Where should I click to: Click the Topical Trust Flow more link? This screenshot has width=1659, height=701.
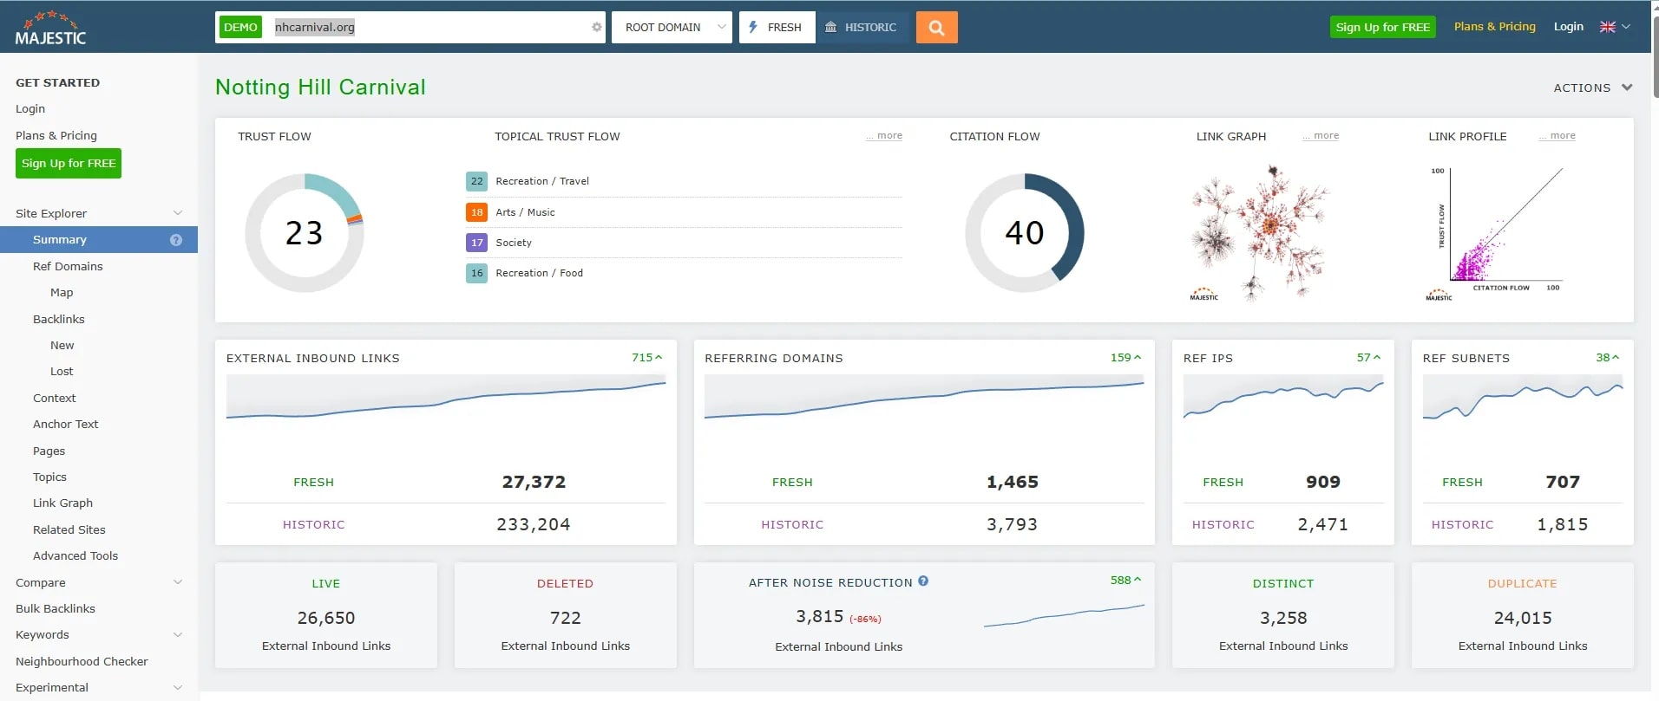884,135
